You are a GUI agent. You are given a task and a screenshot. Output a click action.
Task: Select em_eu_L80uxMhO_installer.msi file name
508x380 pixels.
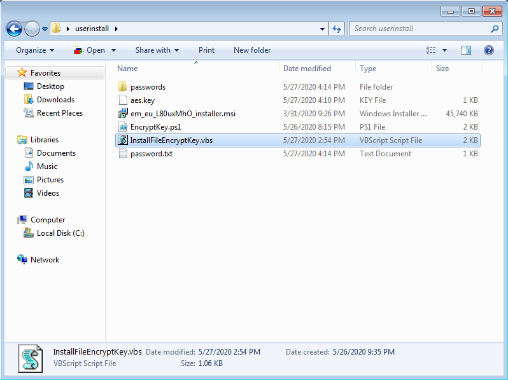183,114
